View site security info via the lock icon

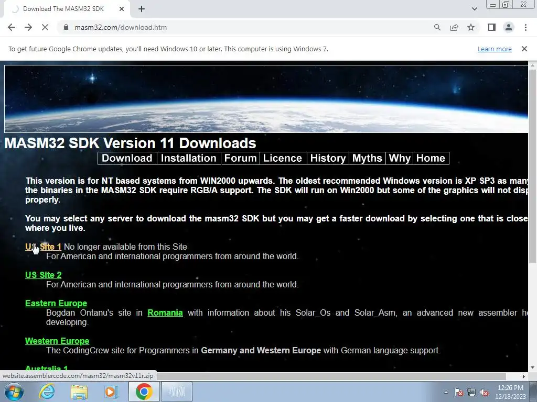[x=66, y=27]
